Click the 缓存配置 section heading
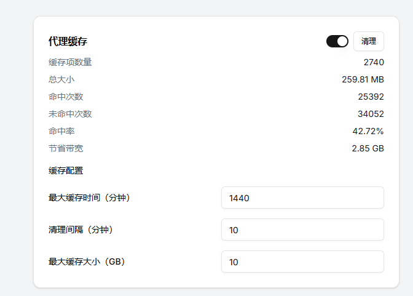Screen dimensions: 413x296 (x=66, y=170)
